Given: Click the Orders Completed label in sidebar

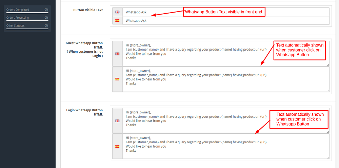Looking at the screenshot, I should [18, 10].
